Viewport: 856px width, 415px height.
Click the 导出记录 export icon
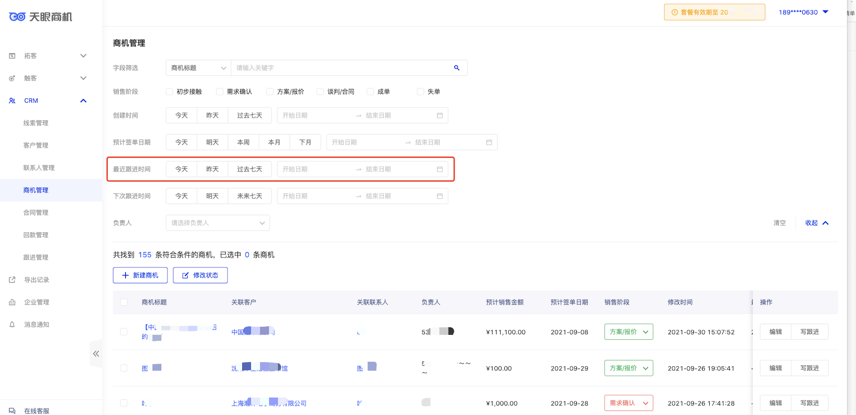point(12,280)
